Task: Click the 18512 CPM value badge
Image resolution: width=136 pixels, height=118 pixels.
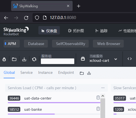Action: [x=14, y=109]
